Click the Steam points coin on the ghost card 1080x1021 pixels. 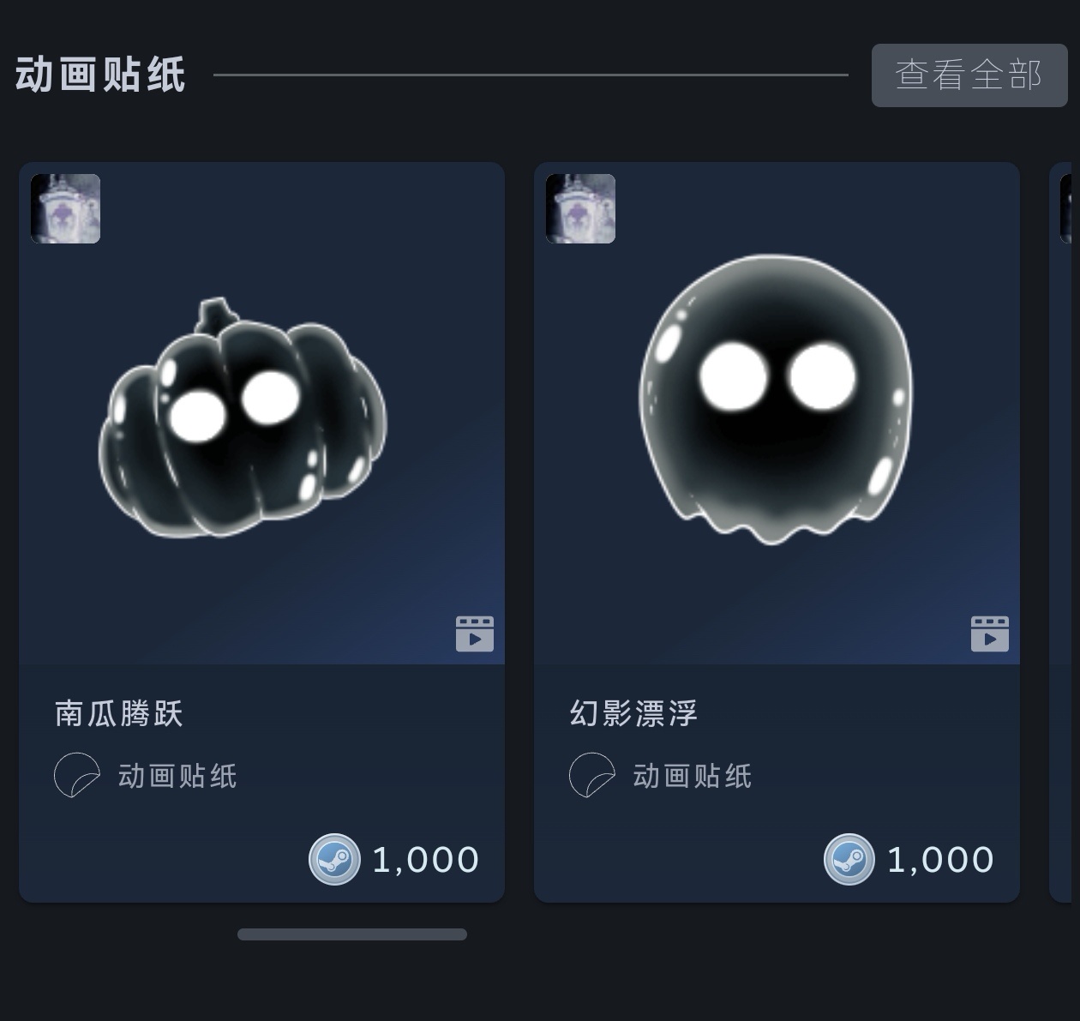click(x=849, y=859)
